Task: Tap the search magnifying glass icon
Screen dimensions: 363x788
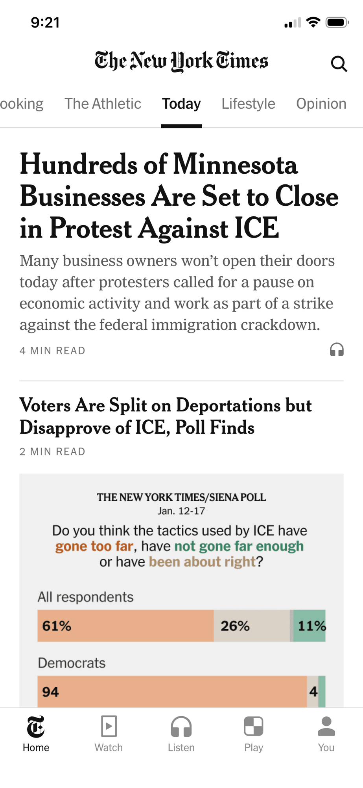Action: coord(339,63)
